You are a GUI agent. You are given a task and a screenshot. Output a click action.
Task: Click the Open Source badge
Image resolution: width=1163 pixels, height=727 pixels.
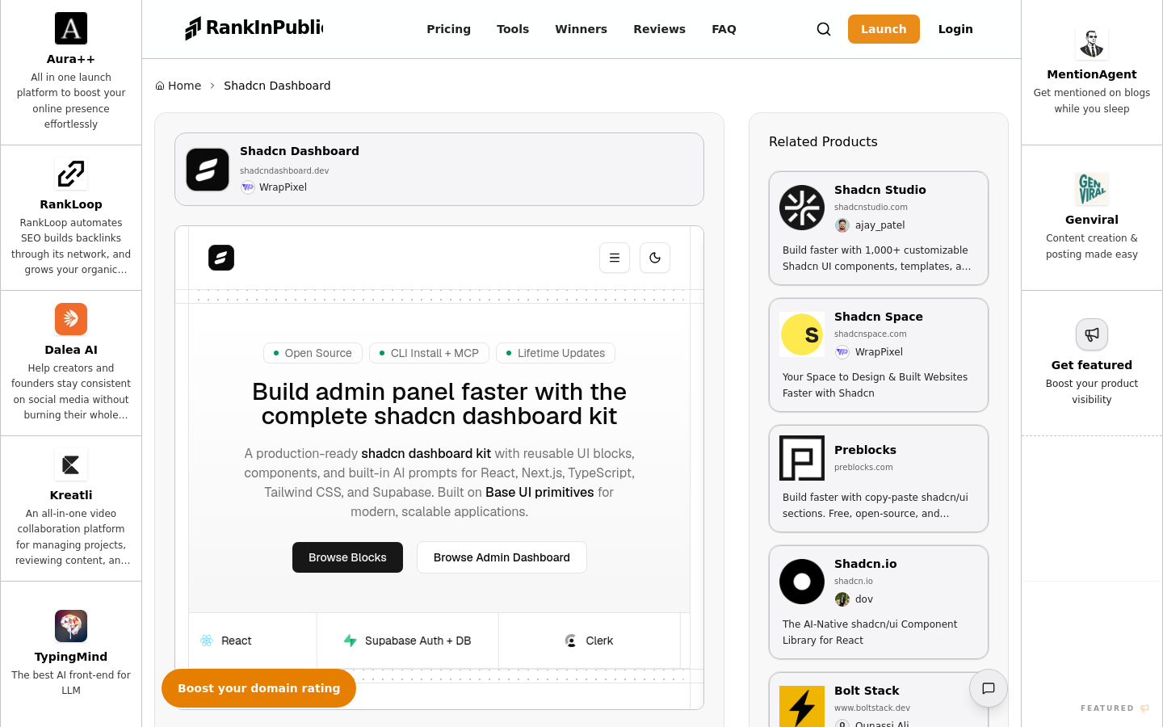pyautogui.click(x=313, y=353)
